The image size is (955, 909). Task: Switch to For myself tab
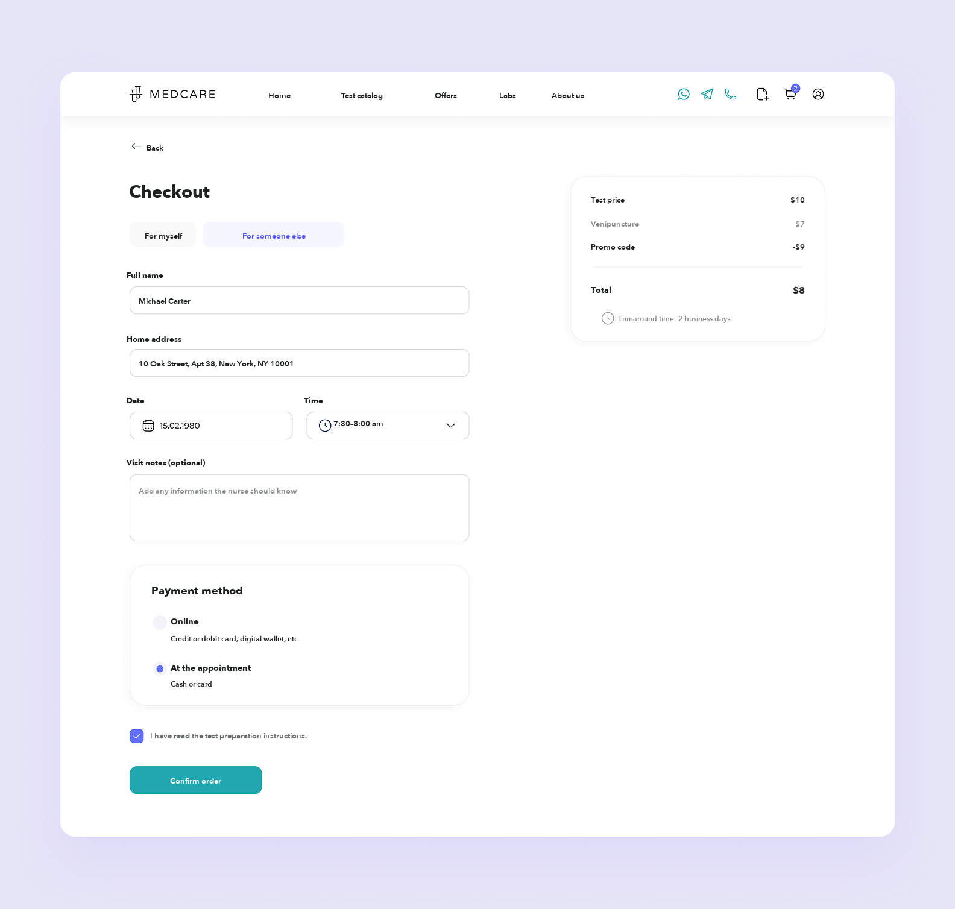click(x=163, y=234)
